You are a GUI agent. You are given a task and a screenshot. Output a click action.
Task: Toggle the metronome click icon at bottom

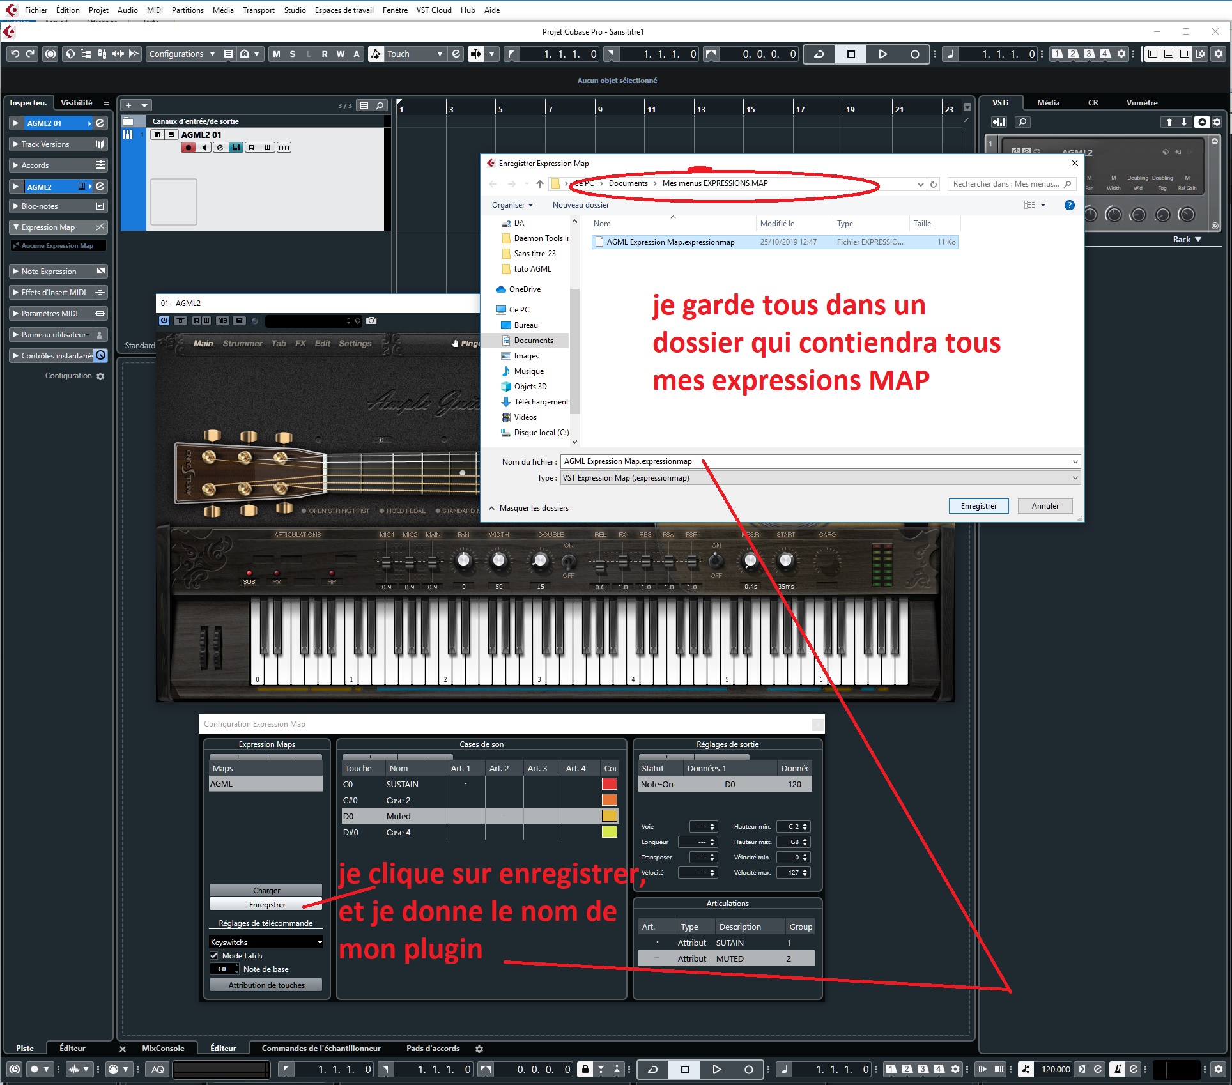1117,1069
